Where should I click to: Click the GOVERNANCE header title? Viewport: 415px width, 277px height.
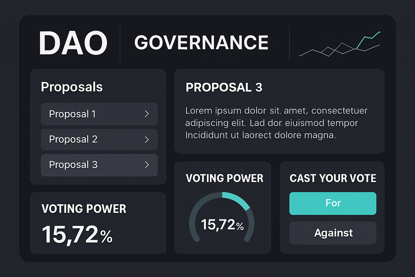[201, 42]
